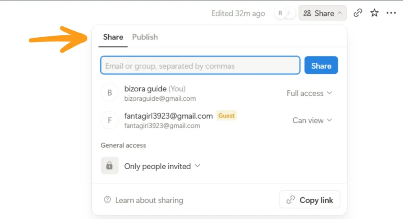Click fantagirl3923's F avatar in list
This screenshot has width=403, height=219.
click(110, 120)
